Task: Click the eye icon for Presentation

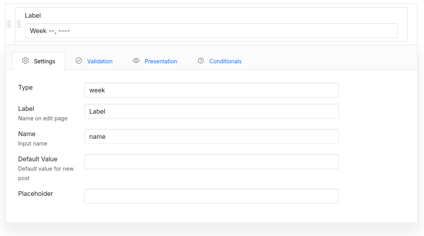Action: [136, 61]
